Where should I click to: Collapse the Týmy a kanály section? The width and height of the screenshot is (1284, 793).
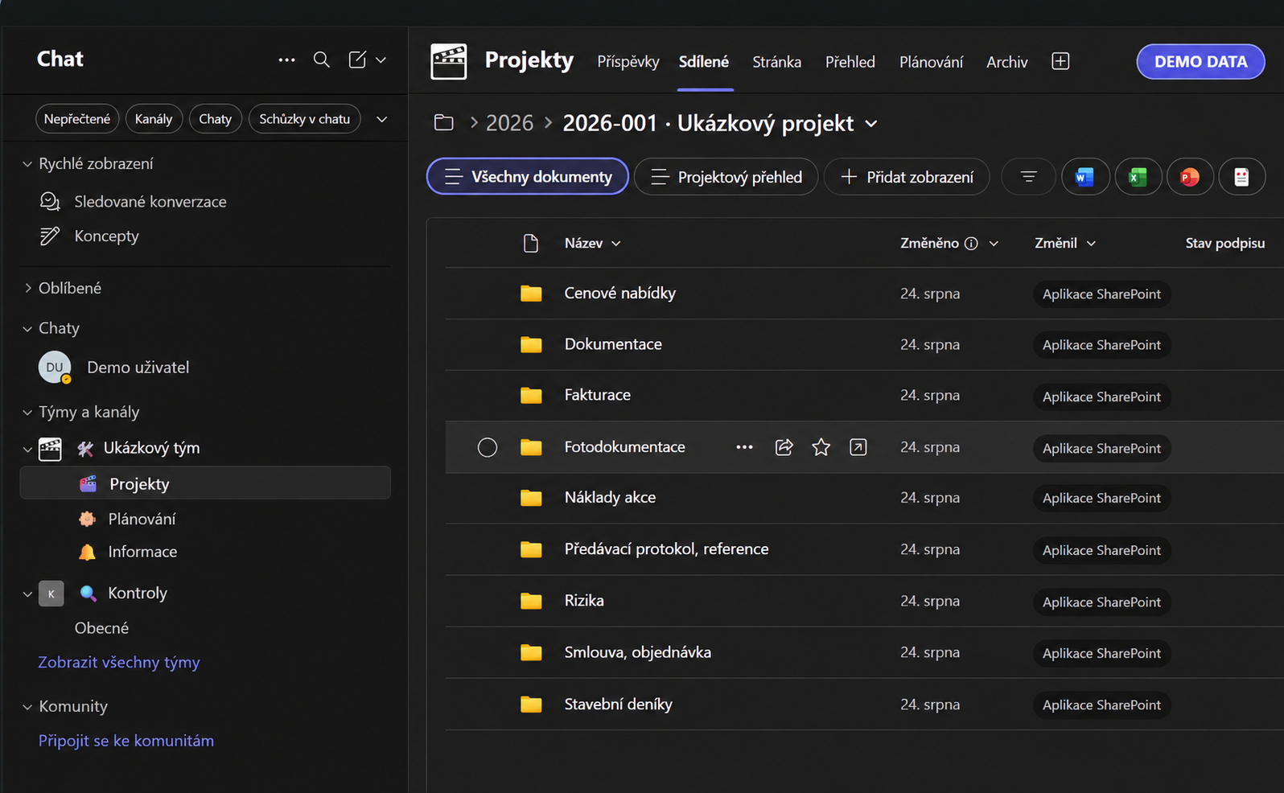click(x=27, y=413)
